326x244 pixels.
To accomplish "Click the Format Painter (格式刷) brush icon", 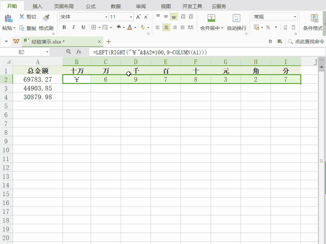I will click(46, 18).
